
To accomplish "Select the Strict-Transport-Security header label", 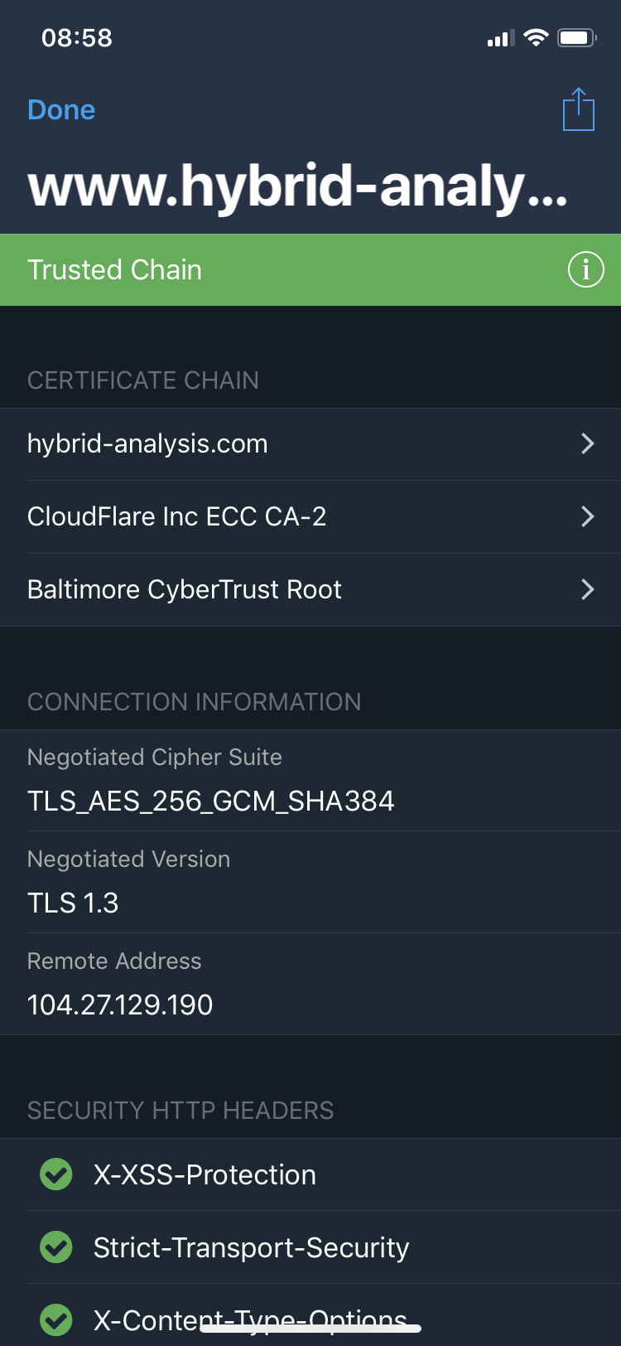I will pyautogui.click(x=251, y=1247).
